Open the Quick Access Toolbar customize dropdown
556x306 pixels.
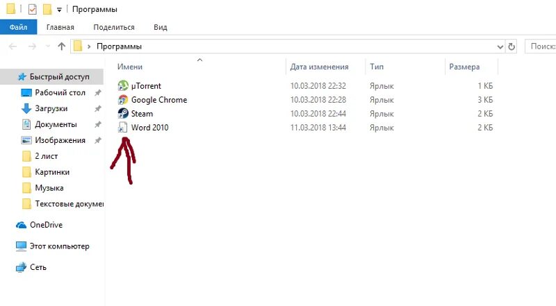[59, 10]
